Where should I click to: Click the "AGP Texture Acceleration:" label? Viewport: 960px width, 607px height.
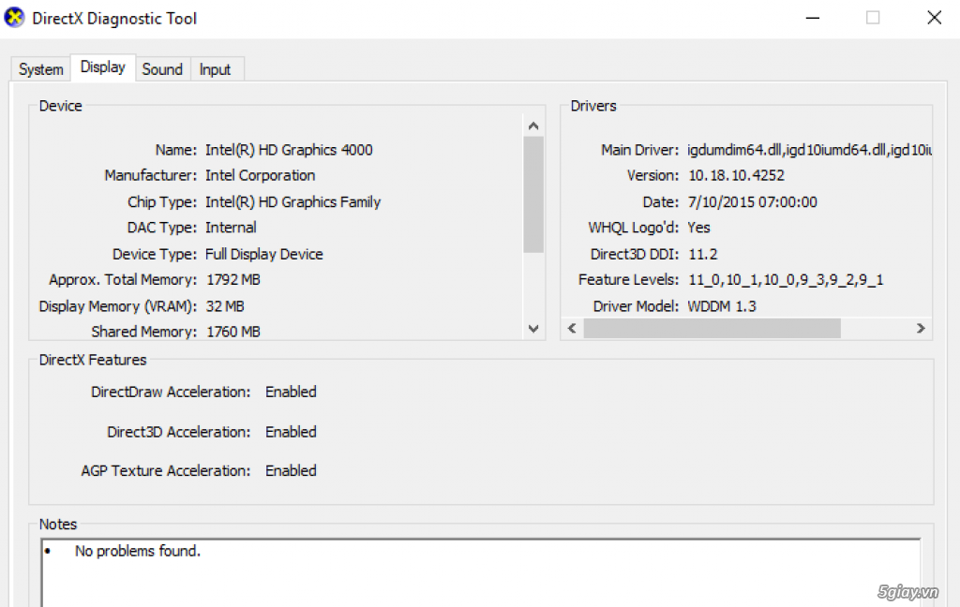(166, 470)
